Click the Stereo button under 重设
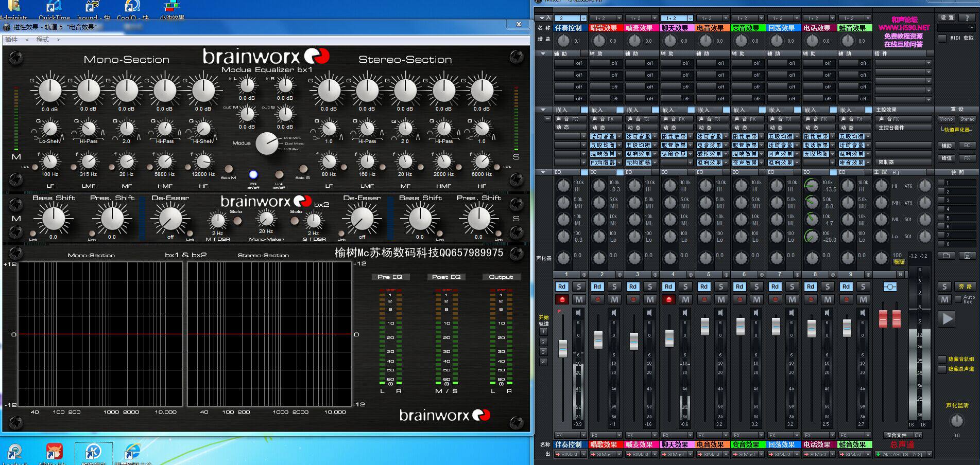The height and width of the screenshot is (465, 980). (967, 119)
